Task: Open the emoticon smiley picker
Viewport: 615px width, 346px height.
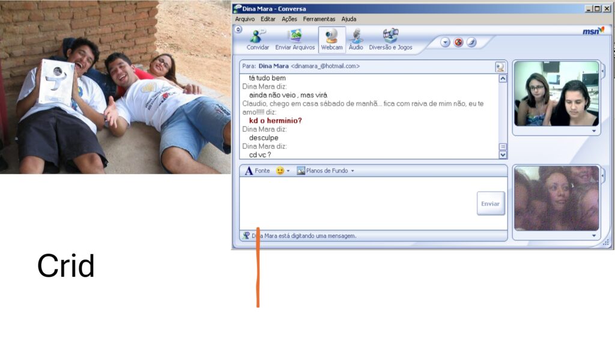Action: [280, 171]
